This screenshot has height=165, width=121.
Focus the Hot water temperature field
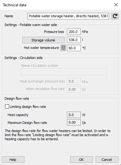pyautogui.click(x=74, y=48)
